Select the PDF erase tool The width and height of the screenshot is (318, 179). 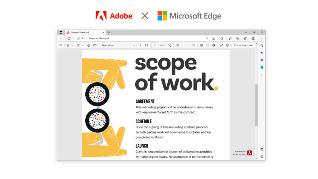coord(89,45)
